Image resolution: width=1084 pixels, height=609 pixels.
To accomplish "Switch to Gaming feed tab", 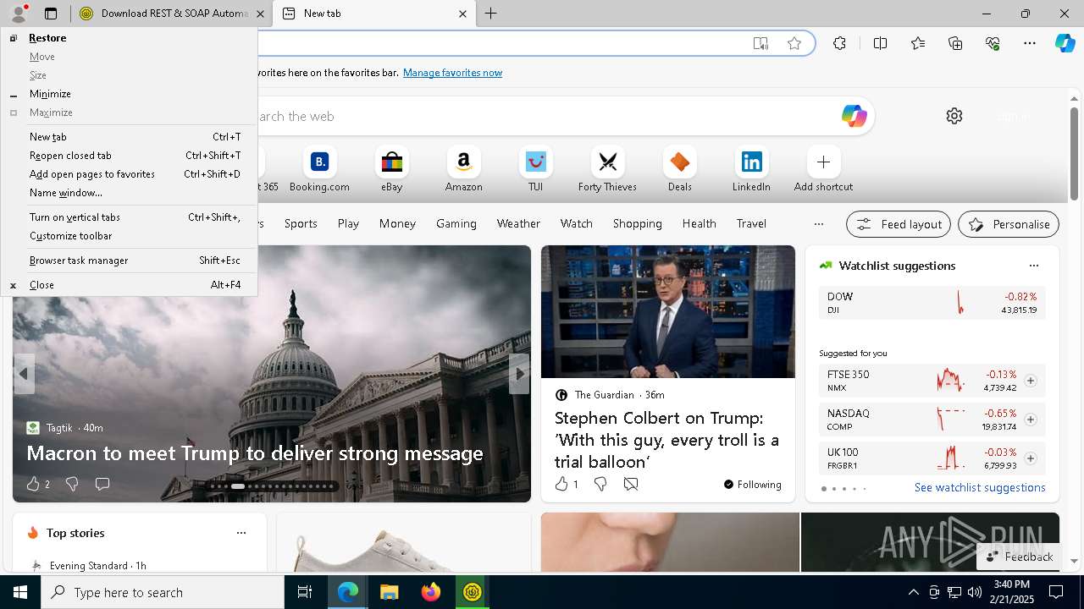I will (456, 223).
